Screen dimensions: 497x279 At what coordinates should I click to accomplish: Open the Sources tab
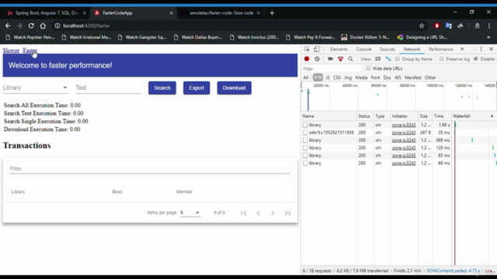[388, 50]
